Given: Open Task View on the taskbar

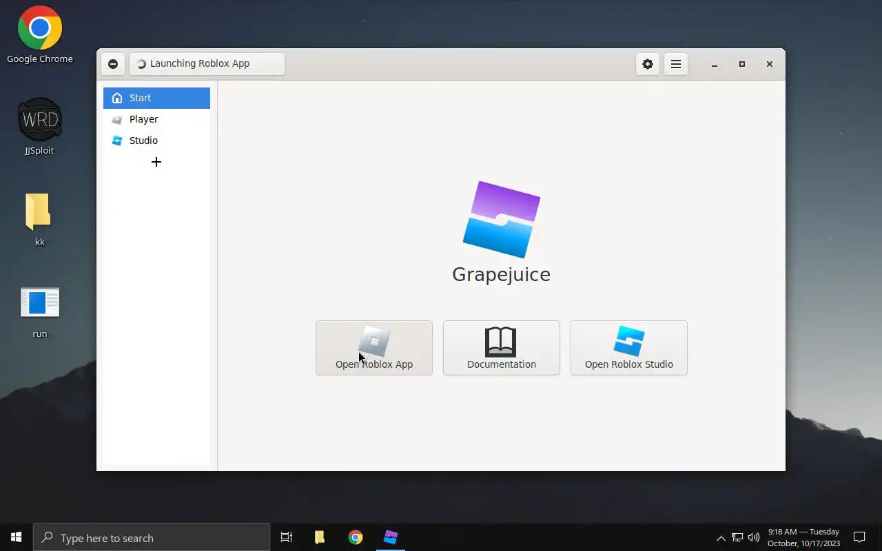Looking at the screenshot, I should [x=287, y=537].
